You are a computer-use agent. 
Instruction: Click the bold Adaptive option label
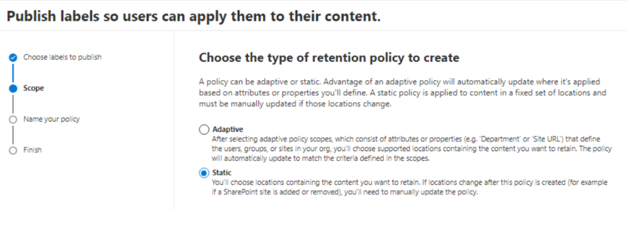tap(227, 129)
